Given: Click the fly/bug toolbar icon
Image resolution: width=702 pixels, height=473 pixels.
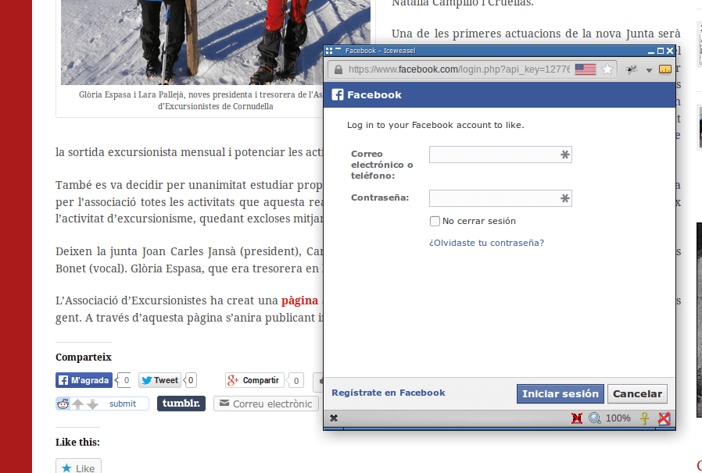Looking at the screenshot, I should pyautogui.click(x=632, y=69).
